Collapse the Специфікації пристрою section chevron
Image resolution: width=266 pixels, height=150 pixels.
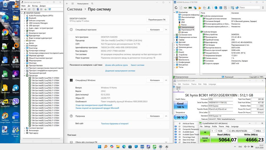tap(166, 30)
